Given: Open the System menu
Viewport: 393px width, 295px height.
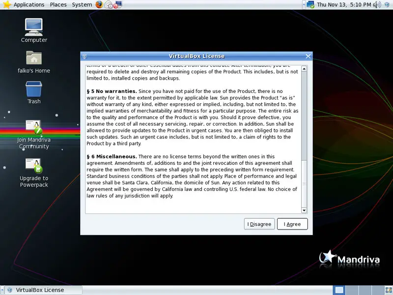Looking at the screenshot, I should (82, 4).
